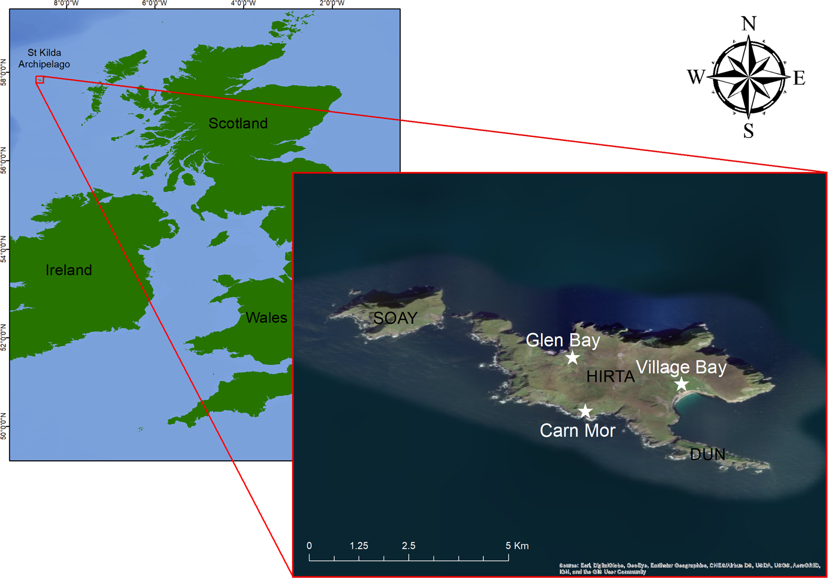Screen dimensions: 828x578
Task: Click the small red St Kilda box
Action: point(40,79)
